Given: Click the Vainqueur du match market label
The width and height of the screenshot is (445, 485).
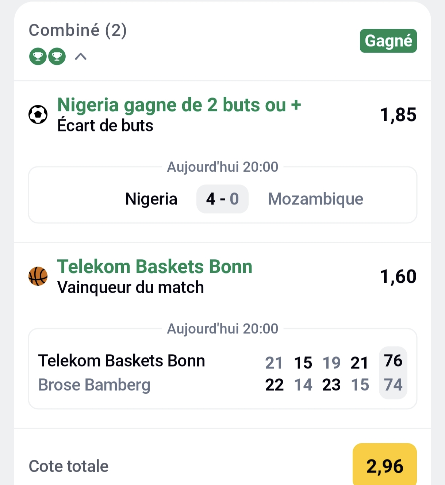Looking at the screenshot, I should [130, 287].
